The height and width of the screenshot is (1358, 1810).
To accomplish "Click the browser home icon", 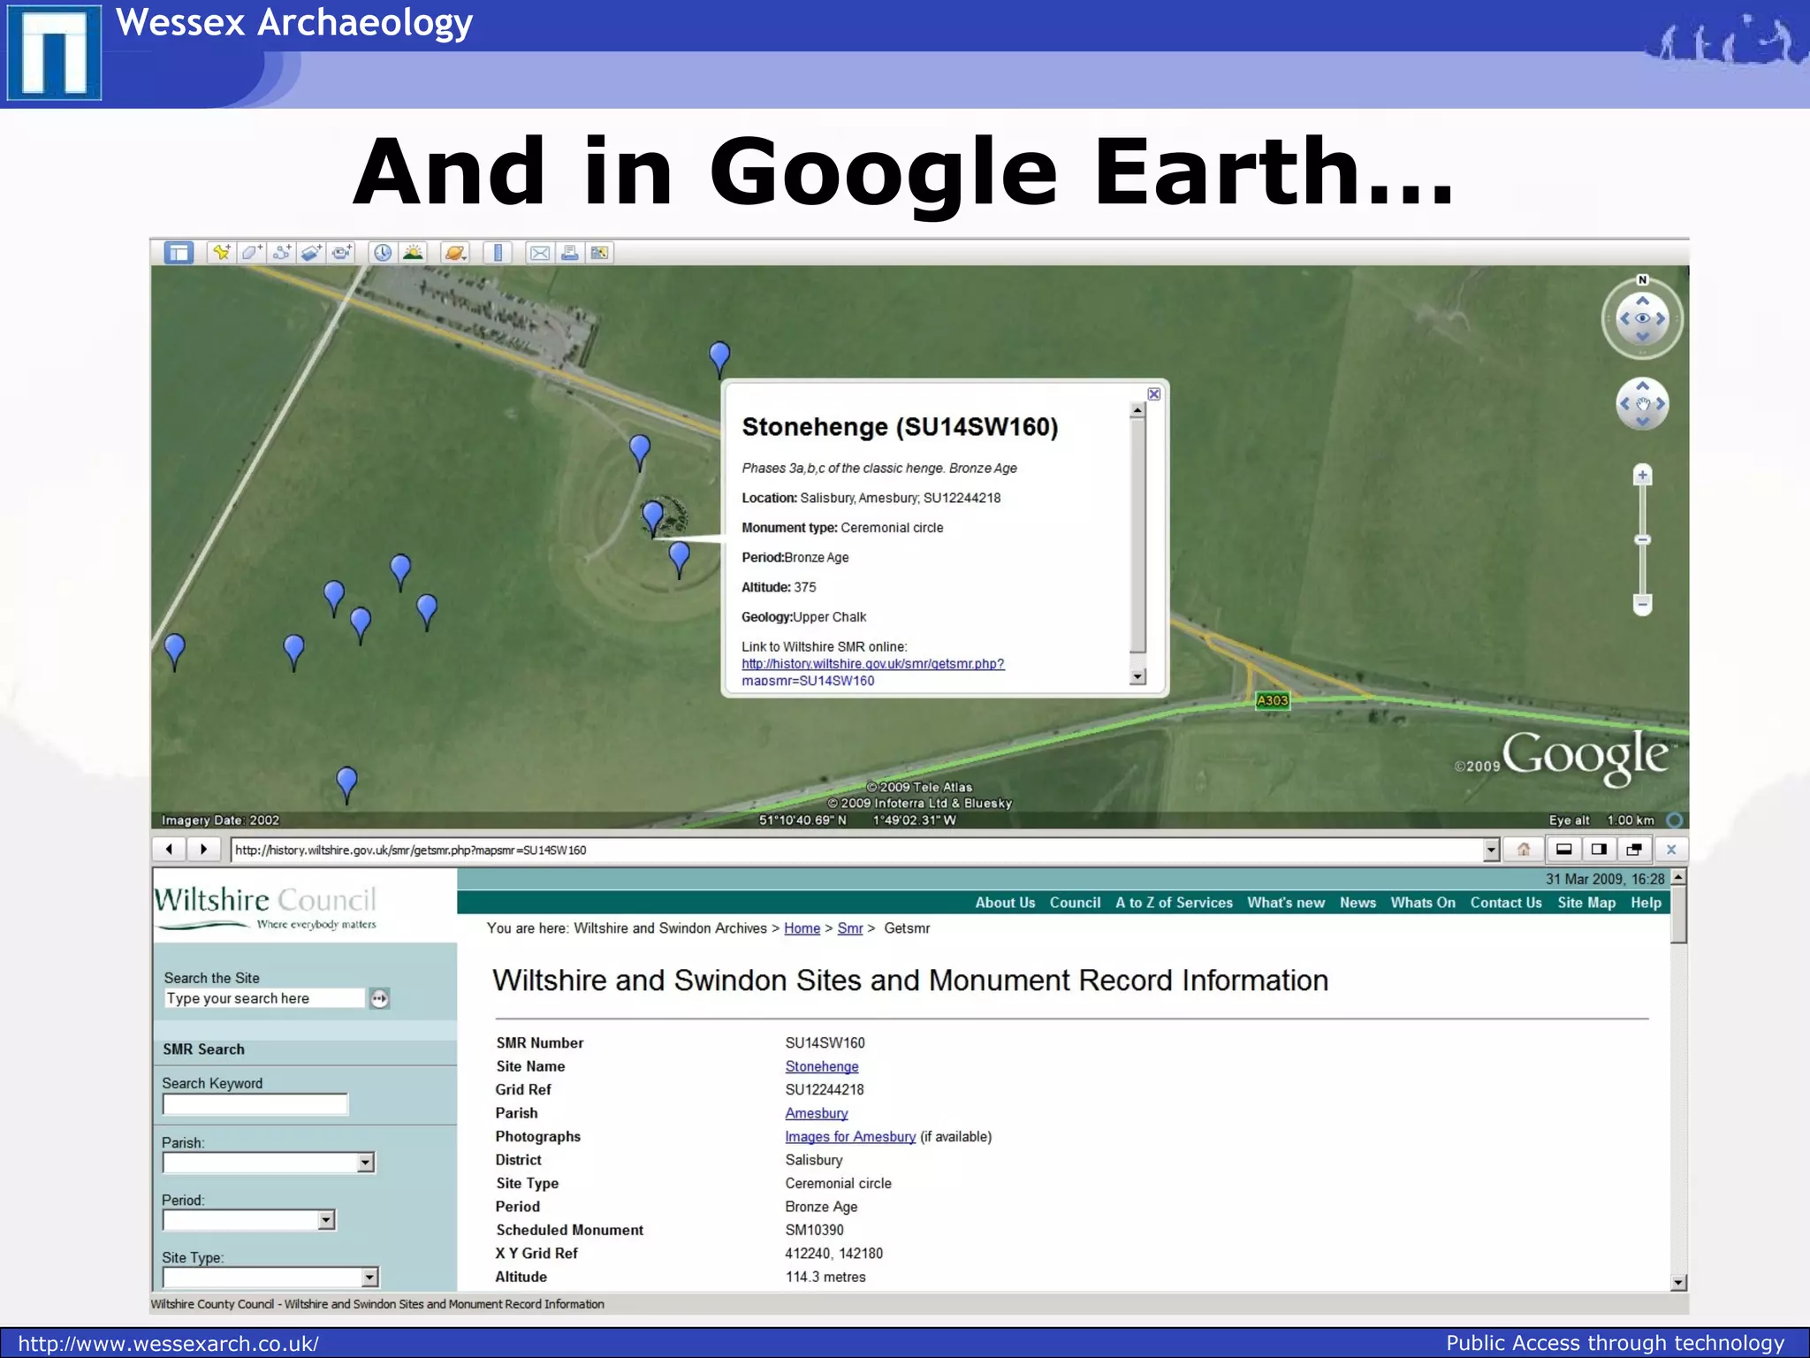I will pos(1524,850).
